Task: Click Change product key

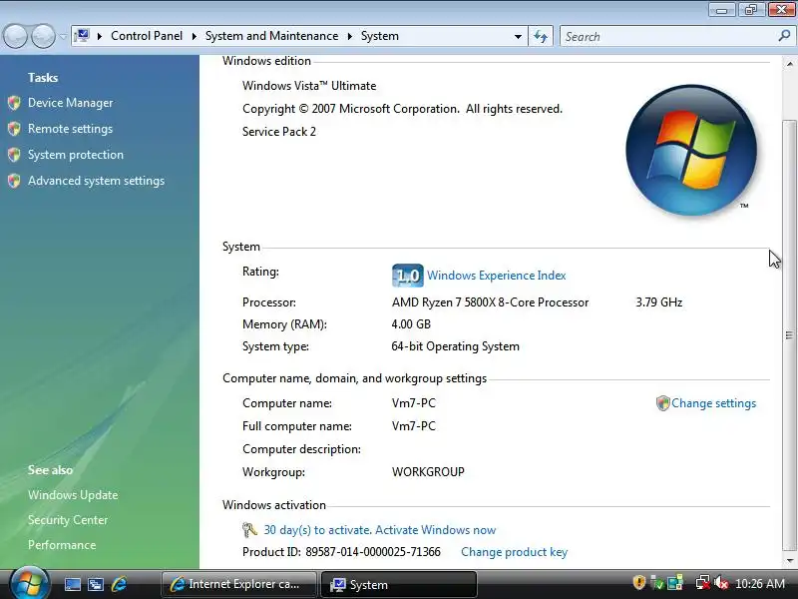Action: tap(514, 552)
